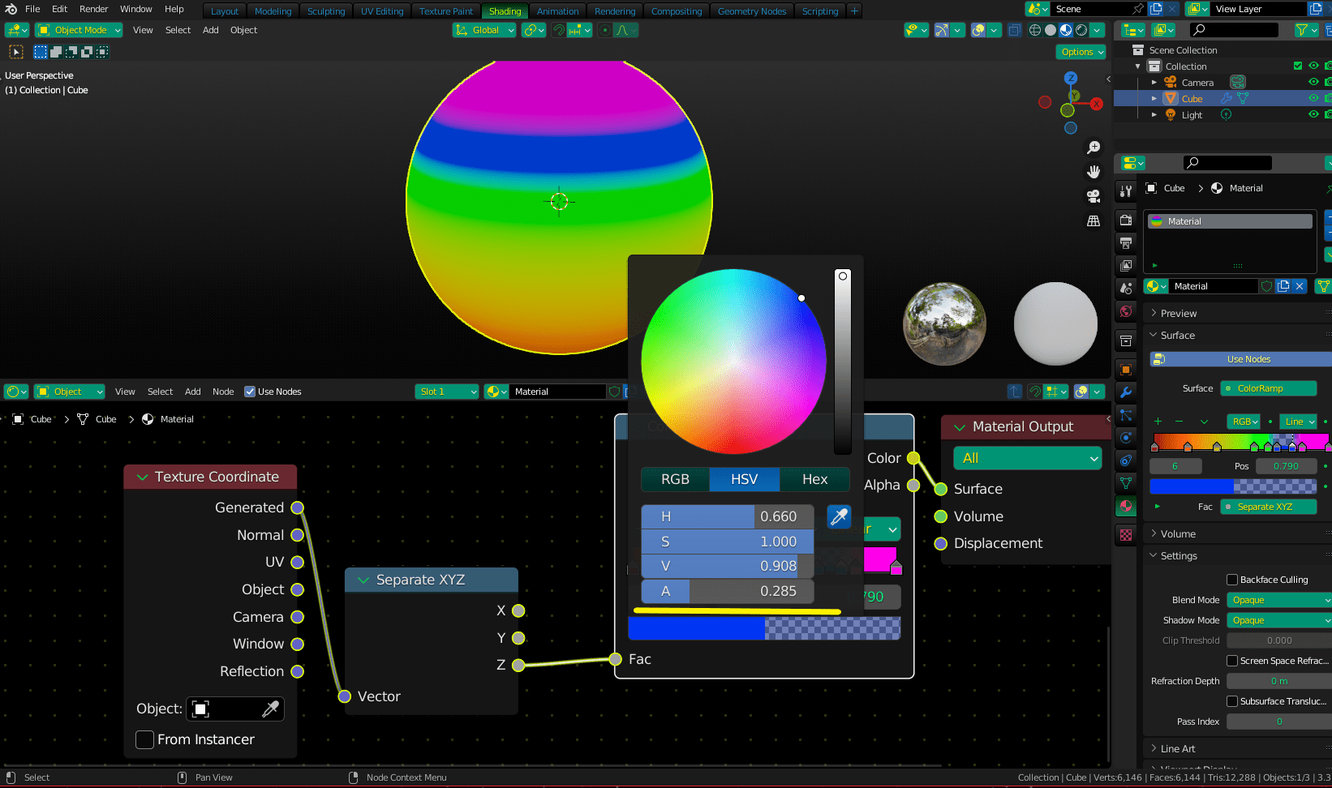Enable the From Instancer checkbox
The height and width of the screenshot is (788, 1332).
[144, 739]
